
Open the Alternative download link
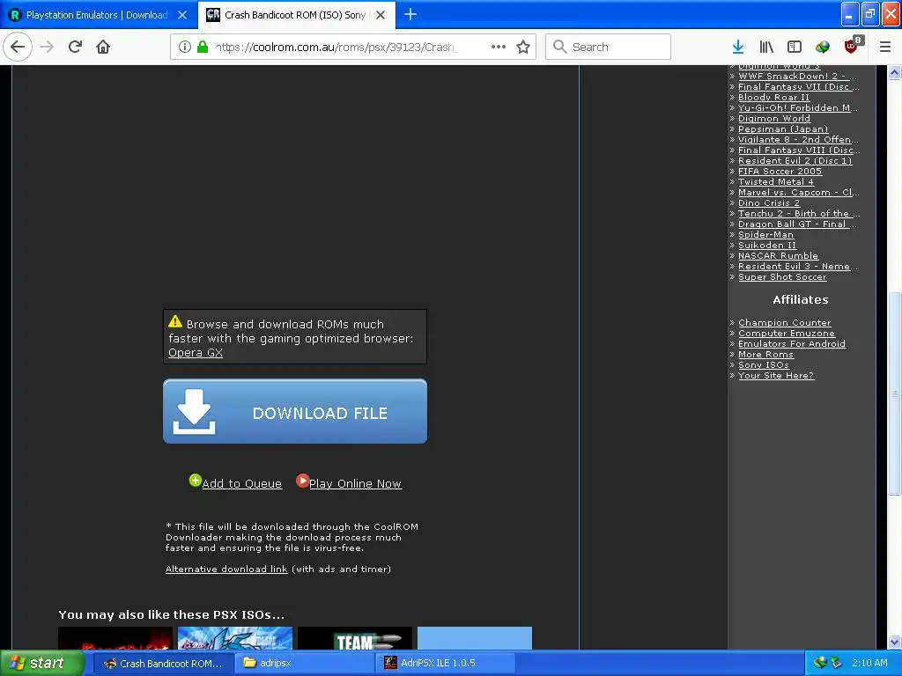[x=226, y=569]
